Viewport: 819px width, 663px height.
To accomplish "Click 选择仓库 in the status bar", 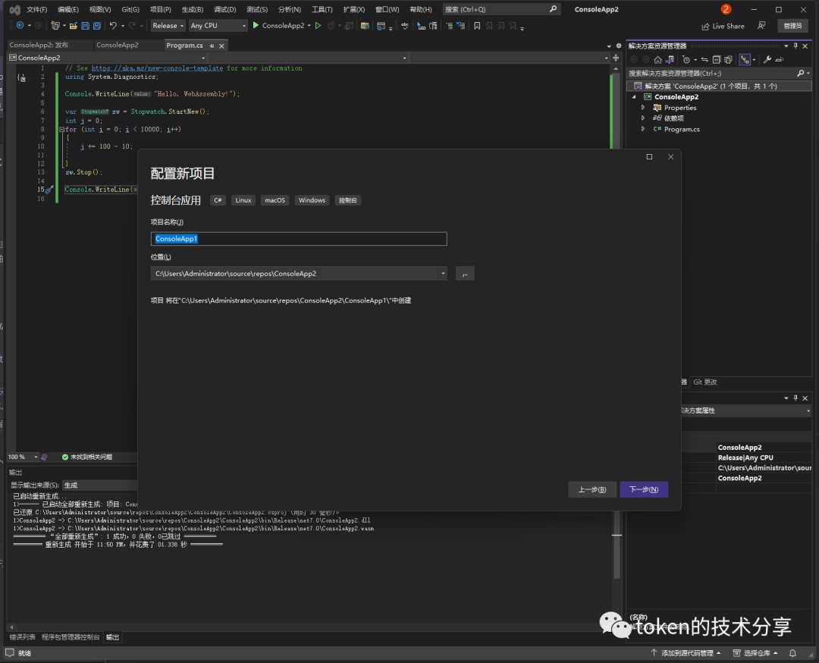I will [x=755, y=653].
